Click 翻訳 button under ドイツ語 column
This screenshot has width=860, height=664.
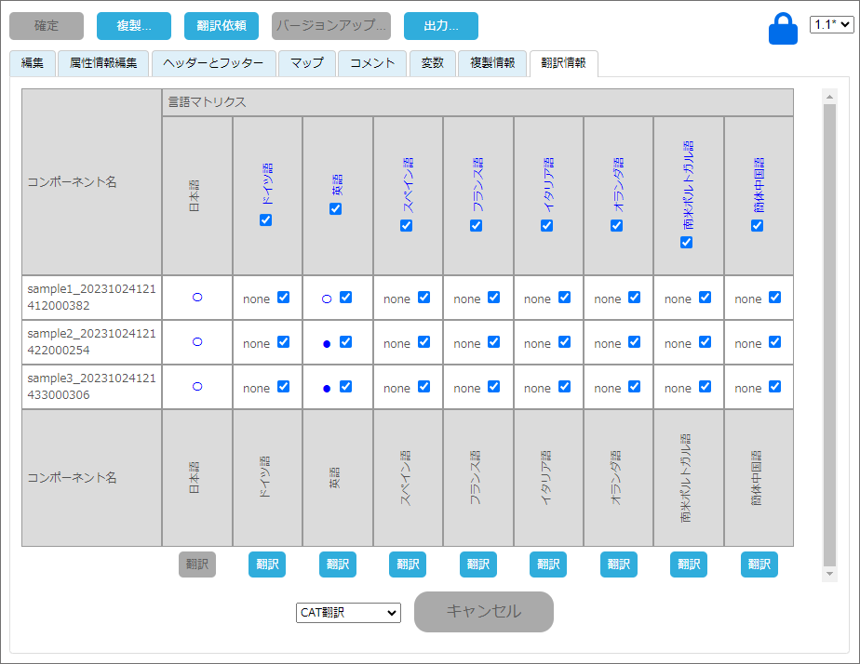tap(267, 564)
